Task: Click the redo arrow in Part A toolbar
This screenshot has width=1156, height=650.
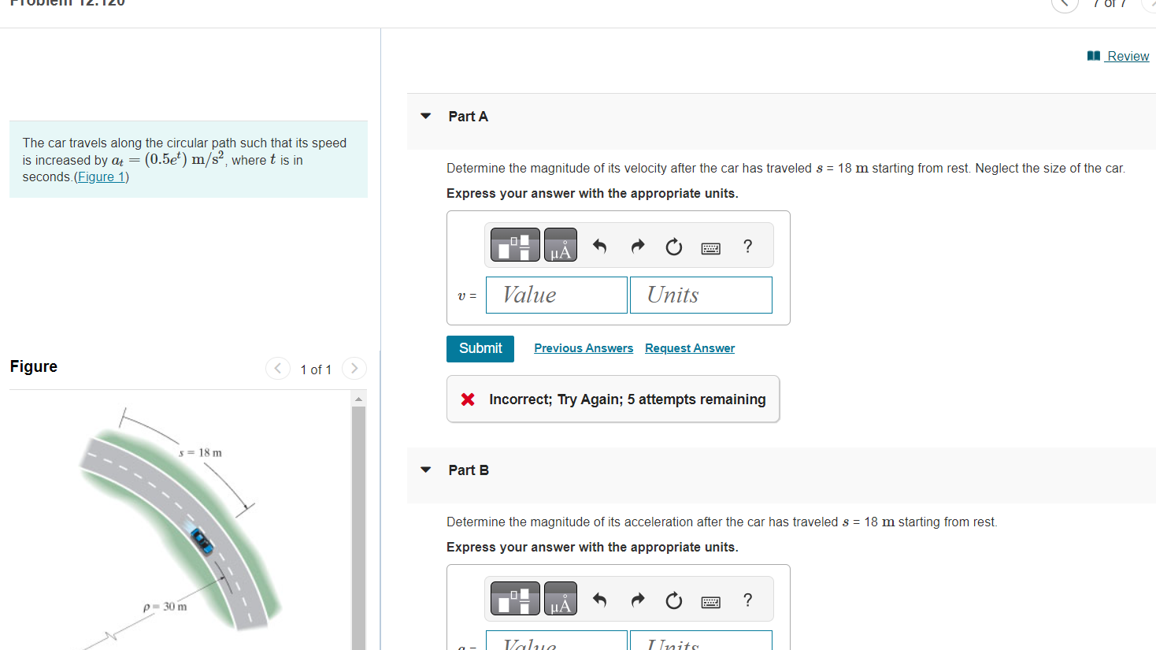Action: click(x=636, y=246)
